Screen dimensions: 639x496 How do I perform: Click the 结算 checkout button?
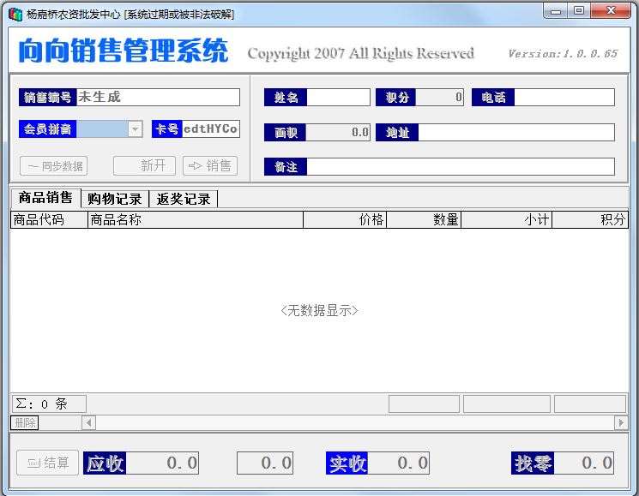point(48,463)
